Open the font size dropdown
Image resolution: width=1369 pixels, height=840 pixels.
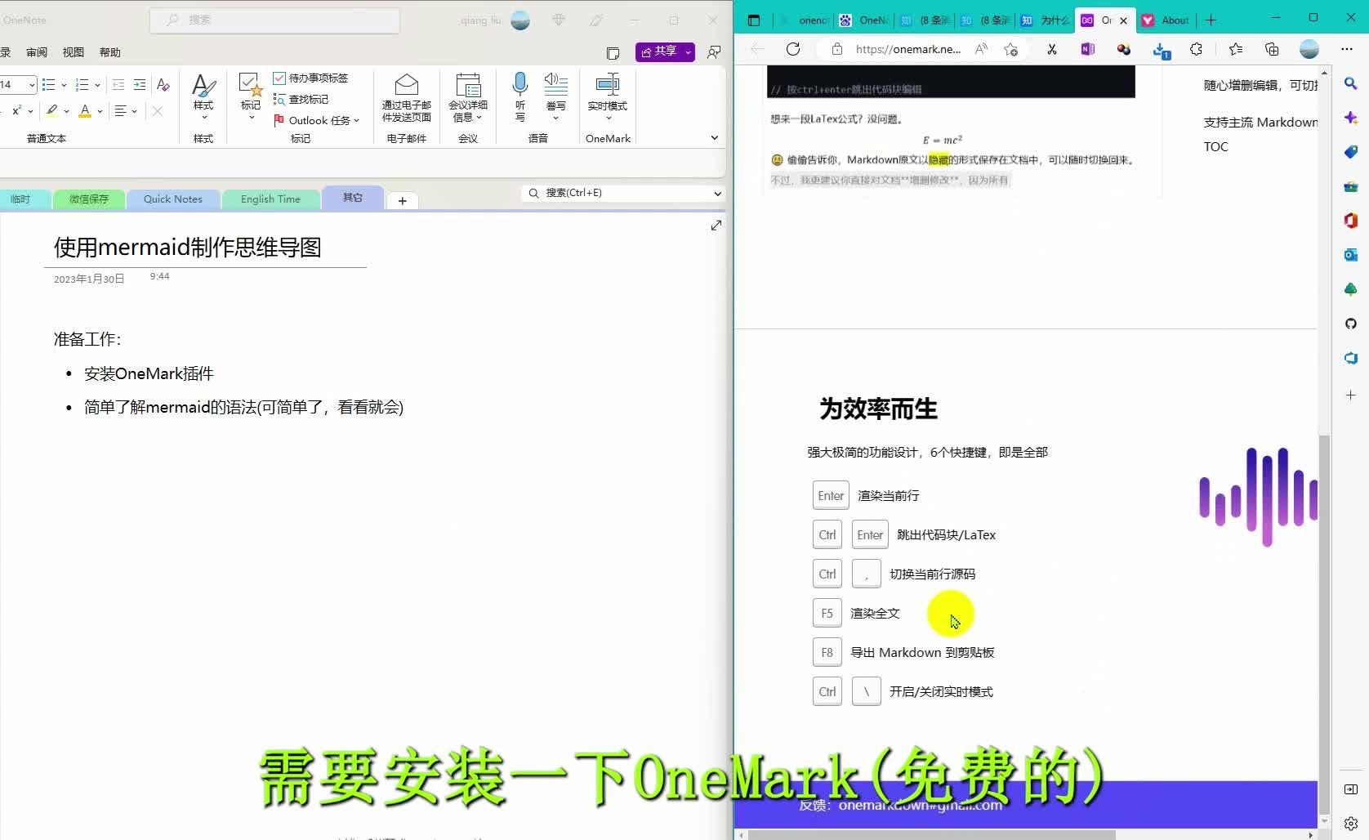(x=32, y=84)
